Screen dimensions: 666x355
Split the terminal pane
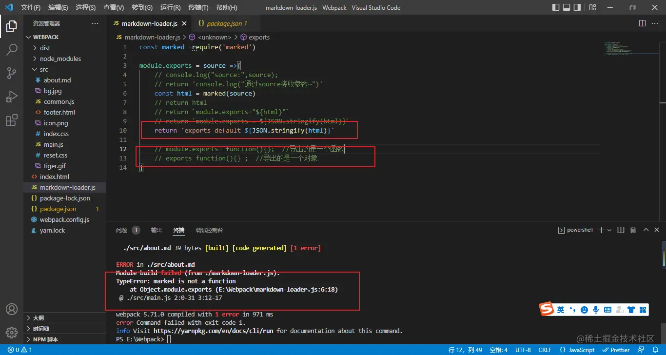coord(621,230)
